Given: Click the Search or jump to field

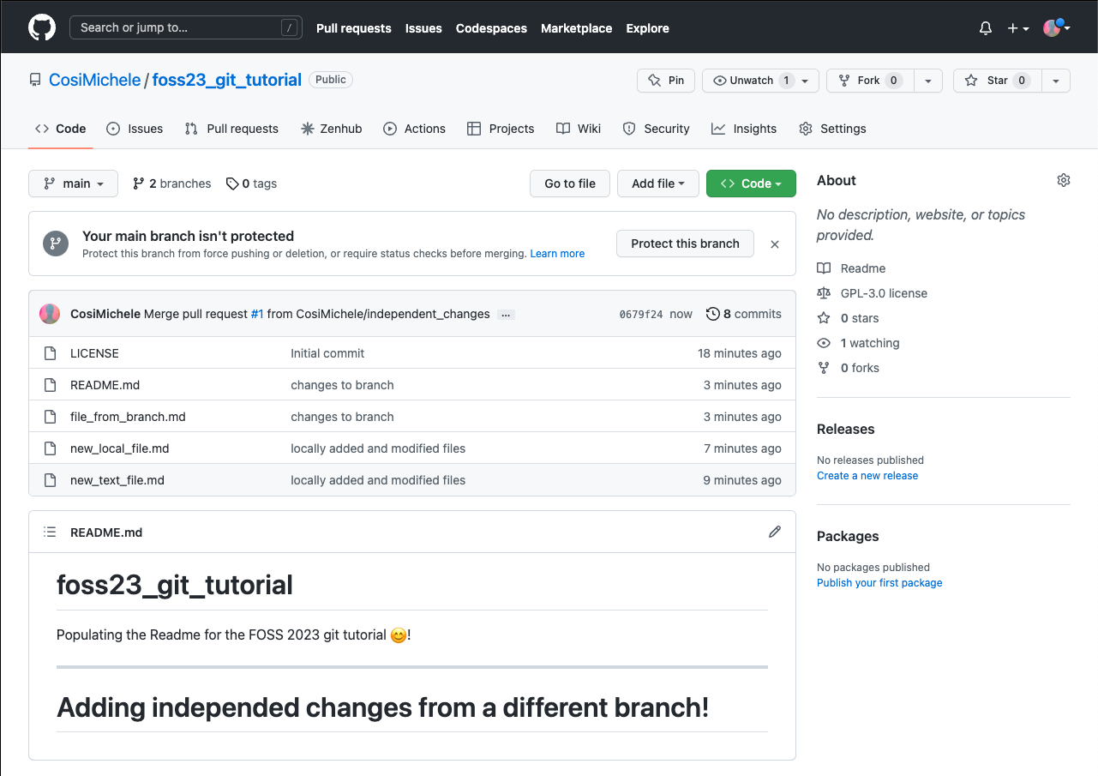Looking at the screenshot, I should click(x=186, y=27).
